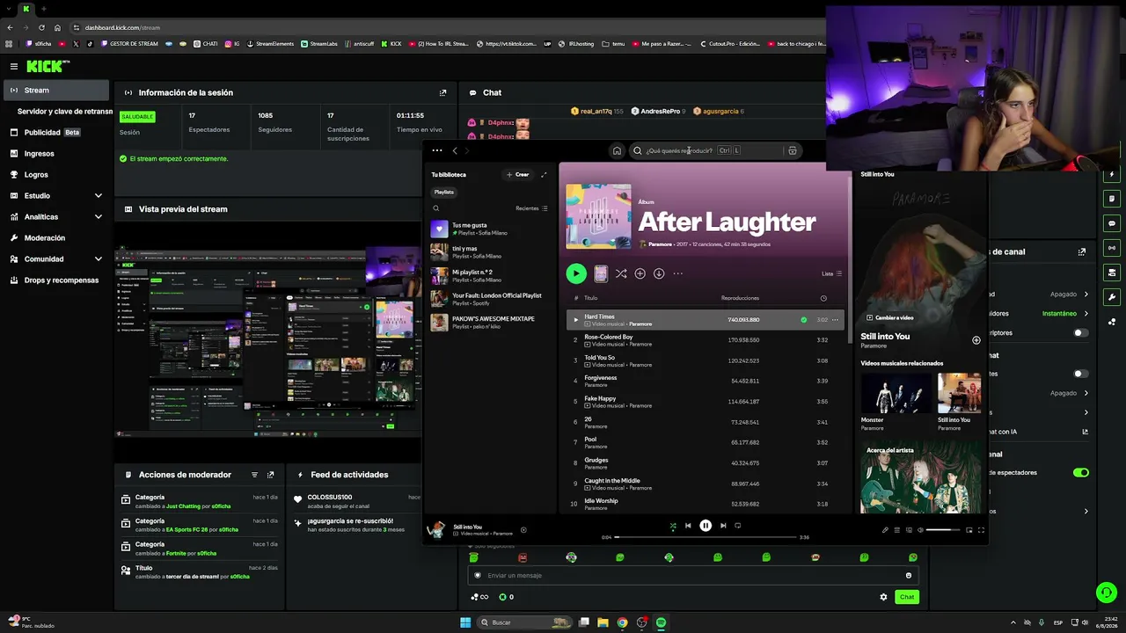Open Spotify Home with the house icon
The width and height of the screenshot is (1126, 633).
tap(617, 150)
